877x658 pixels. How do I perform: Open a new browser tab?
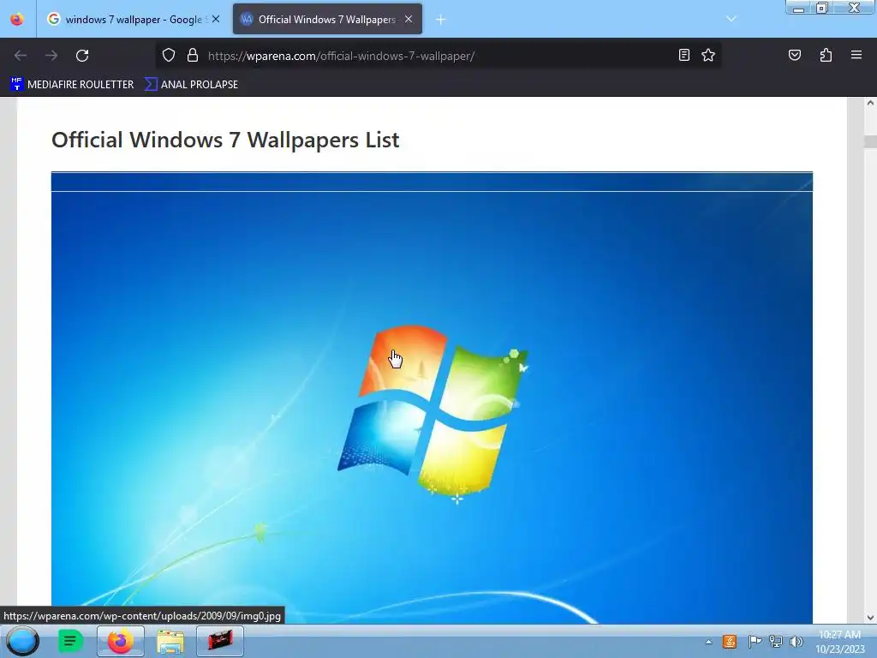tap(441, 20)
